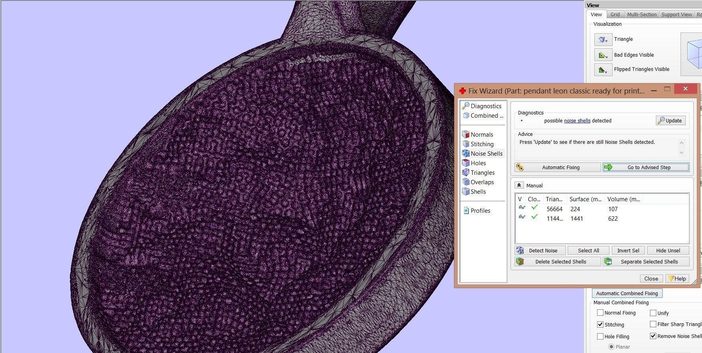Click the Triangle visualization icon
The width and height of the screenshot is (702, 353).
click(x=603, y=39)
